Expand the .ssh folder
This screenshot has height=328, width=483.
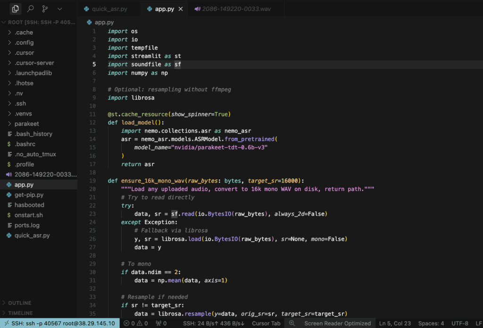point(39,103)
